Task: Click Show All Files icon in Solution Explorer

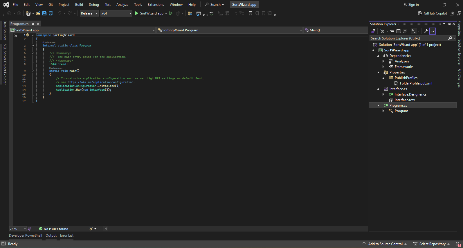Action: point(405,31)
